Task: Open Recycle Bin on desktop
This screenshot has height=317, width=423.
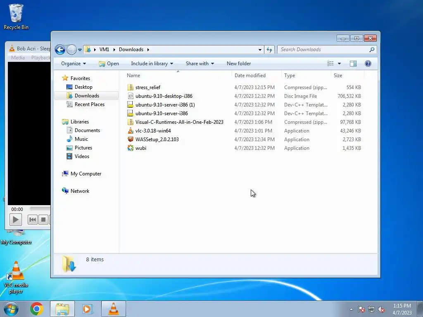Action: pyautogui.click(x=16, y=17)
